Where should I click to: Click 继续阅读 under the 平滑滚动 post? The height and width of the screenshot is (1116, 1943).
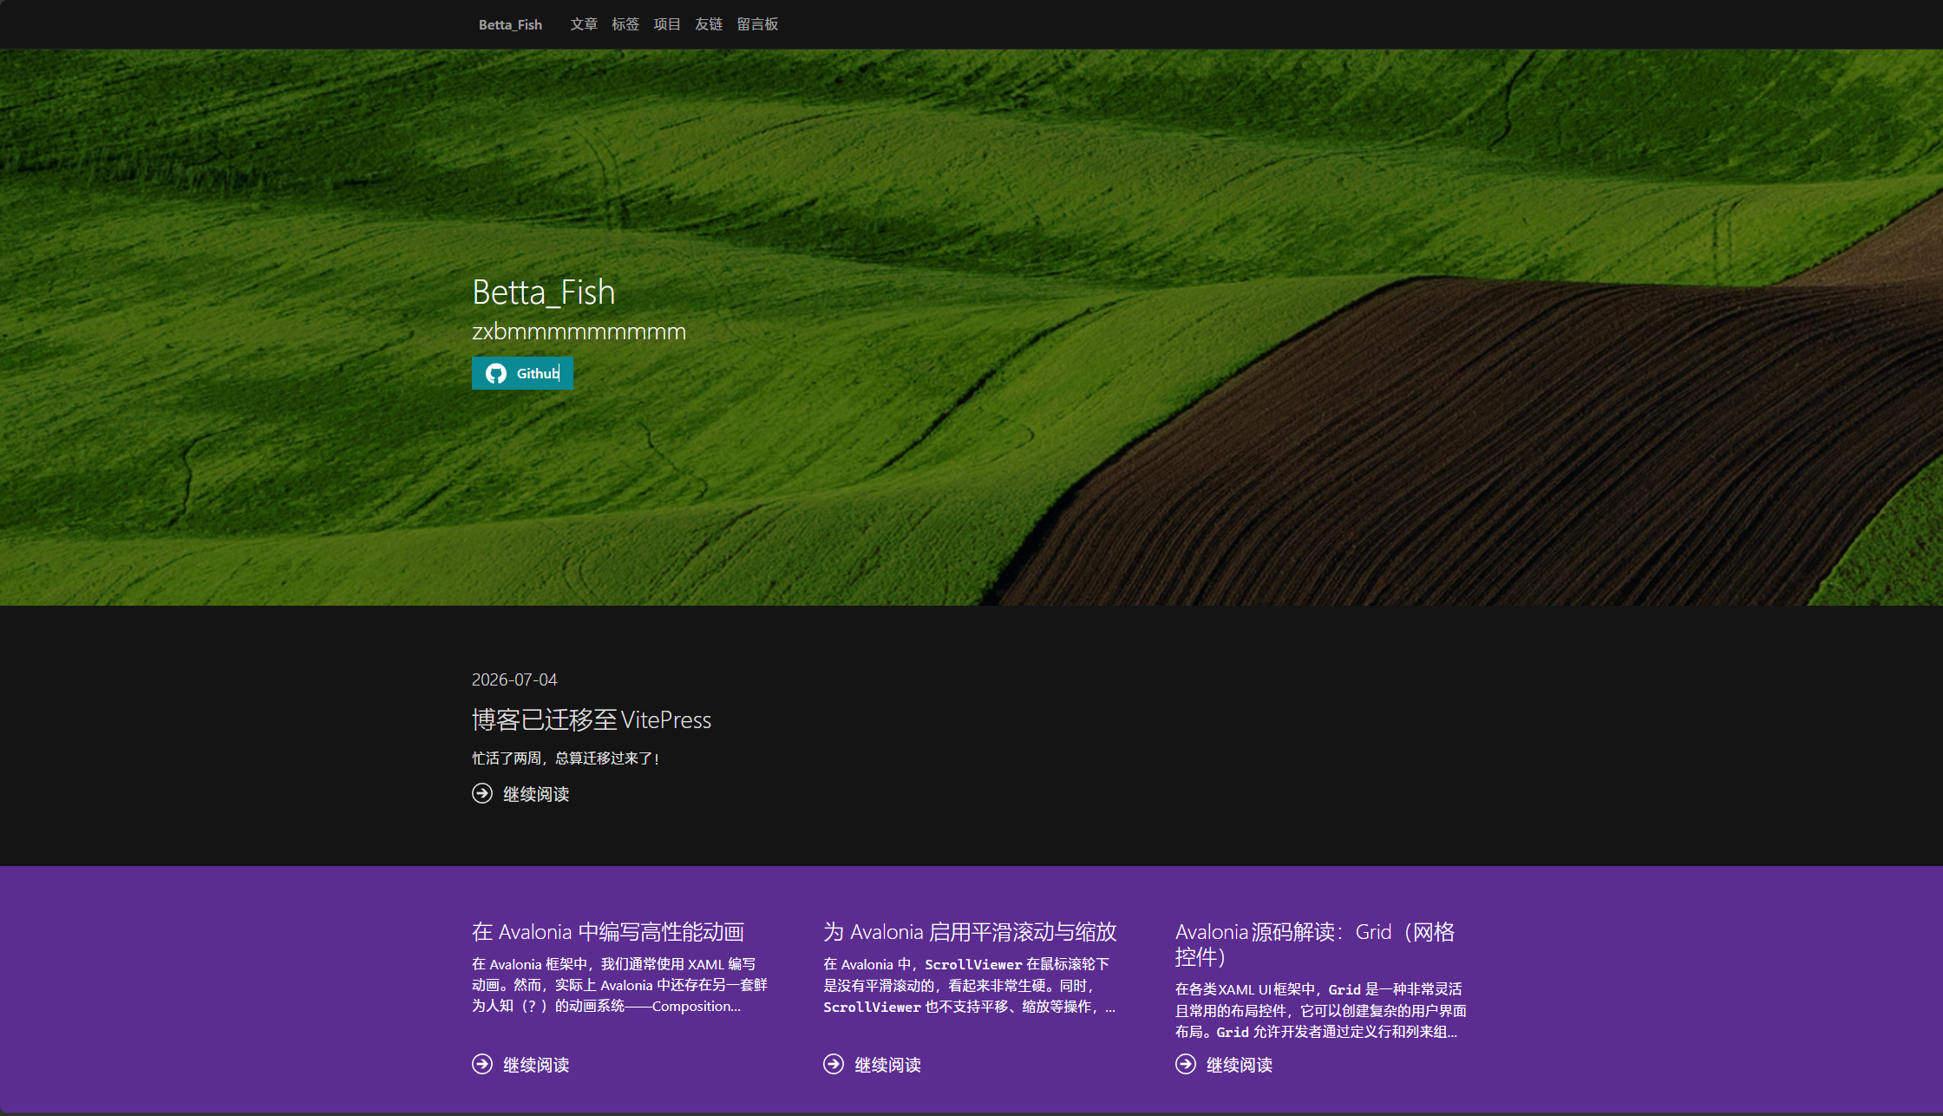pos(887,1065)
